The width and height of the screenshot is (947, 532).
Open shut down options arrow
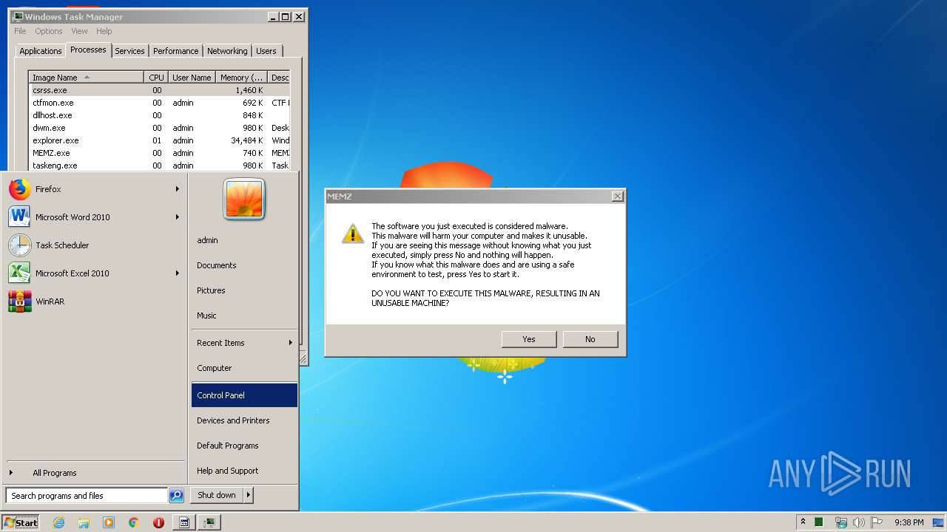tap(248, 495)
